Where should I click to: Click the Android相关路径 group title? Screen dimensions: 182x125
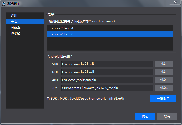[x=60, y=57]
